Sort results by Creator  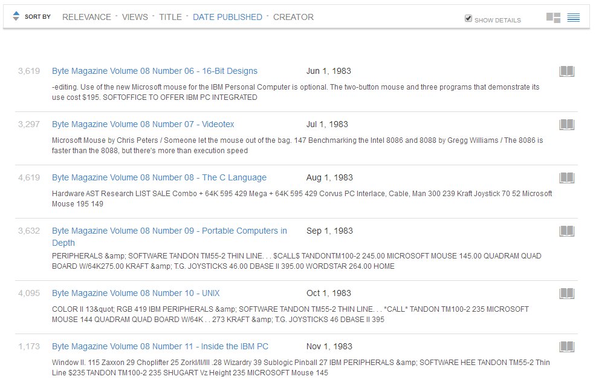[x=293, y=17]
